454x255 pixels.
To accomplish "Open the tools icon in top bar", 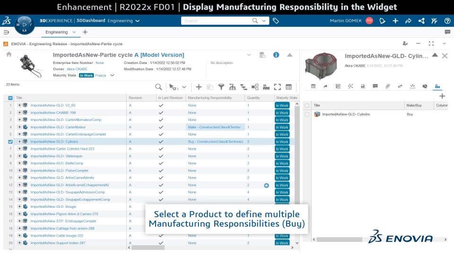I will pos(434,21).
